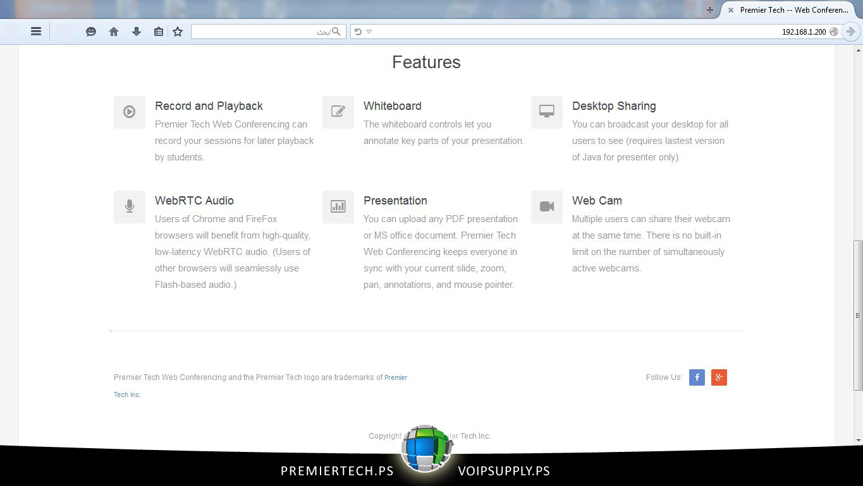Expand the URL history dropdown arrow
863x486 pixels.
coord(369,32)
